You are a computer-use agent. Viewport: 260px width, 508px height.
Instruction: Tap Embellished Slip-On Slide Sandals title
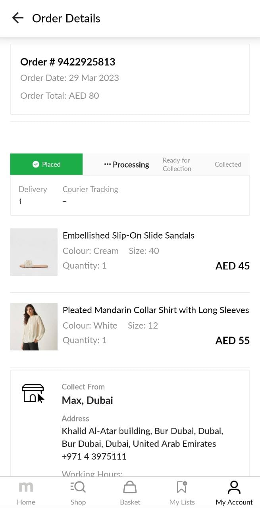tap(129, 235)
